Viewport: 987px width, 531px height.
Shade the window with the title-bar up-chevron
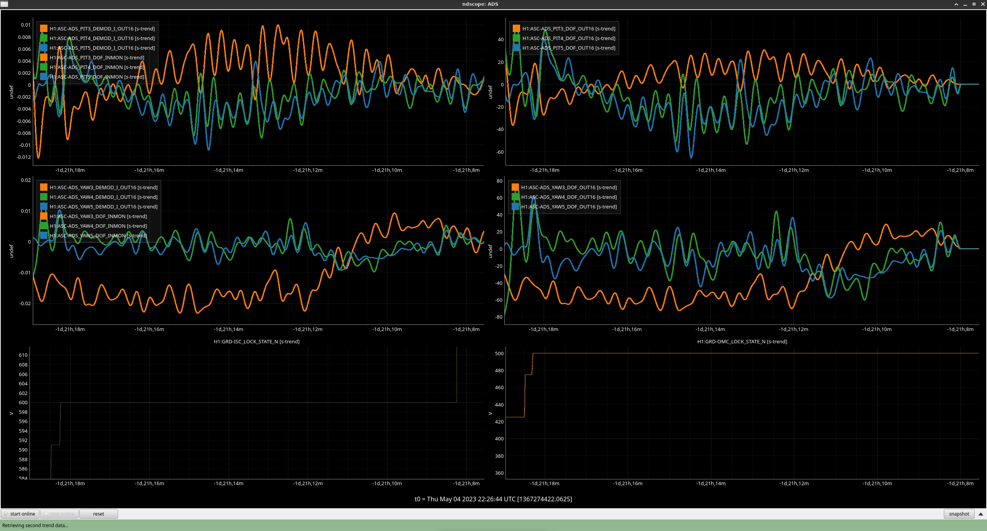click(x=956, y=4)
